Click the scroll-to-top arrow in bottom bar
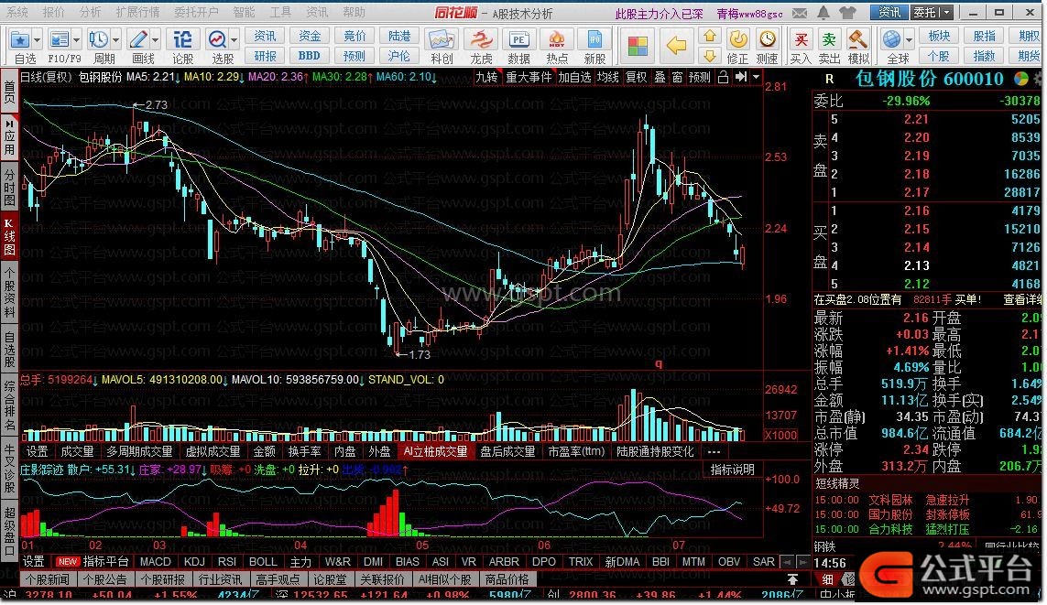The width and height of the screenshot is (1047, 605). [792, 579]
